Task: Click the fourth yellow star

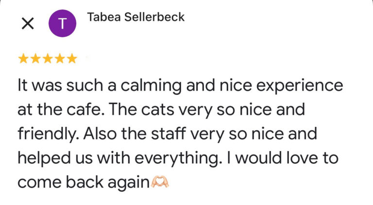Action: click(59, 59)
